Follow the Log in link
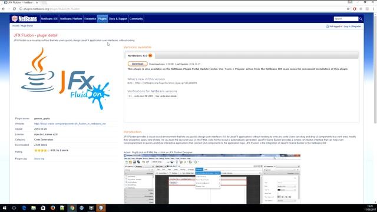Image resolution: width=377 pixels, height=212 pixels. pyautogui.click(x=347, y=26)
